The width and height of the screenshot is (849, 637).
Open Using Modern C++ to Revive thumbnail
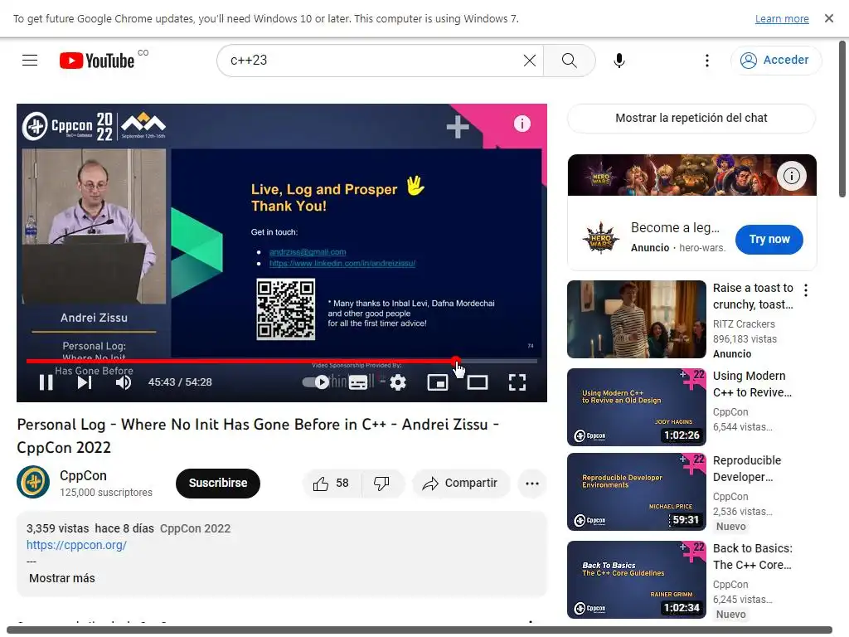[636, 406]
